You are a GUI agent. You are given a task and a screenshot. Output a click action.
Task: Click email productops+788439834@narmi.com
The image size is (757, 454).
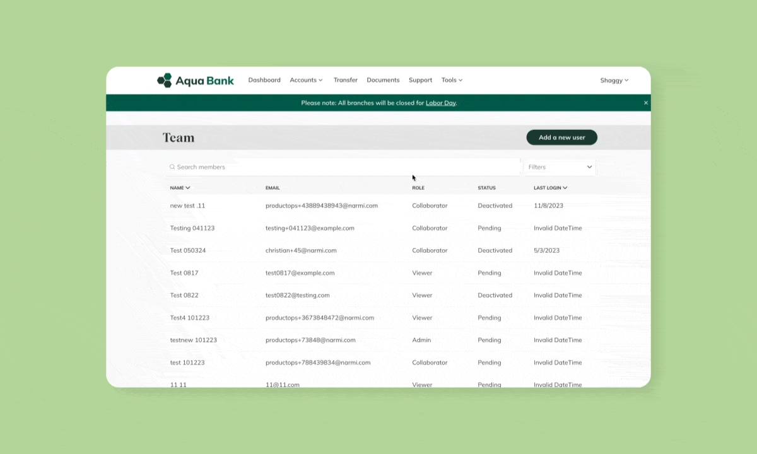point(318,363)
